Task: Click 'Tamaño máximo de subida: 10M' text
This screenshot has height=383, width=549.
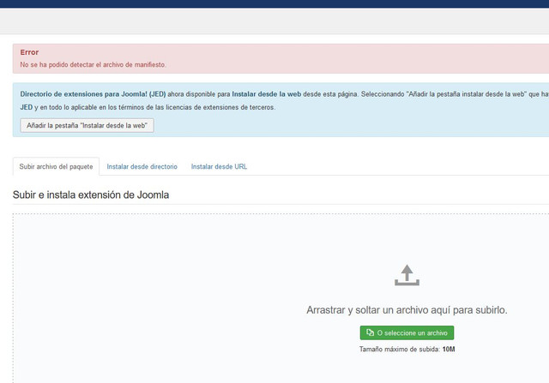Action: coord(407,349)
